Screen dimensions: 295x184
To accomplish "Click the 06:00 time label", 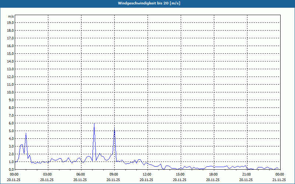I will pos(80,174).
